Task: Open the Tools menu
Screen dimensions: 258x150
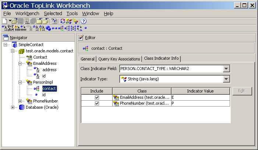Action: [x=72, y=14]
